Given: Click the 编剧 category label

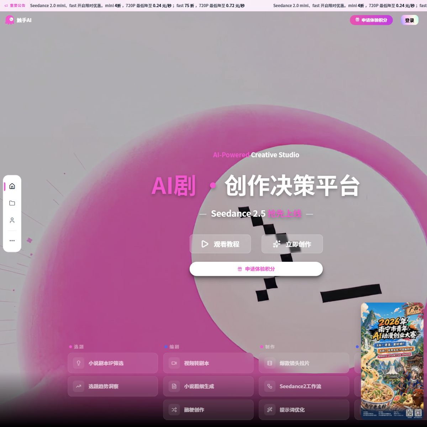Looking at the screenshot, I should pos(174,347).
